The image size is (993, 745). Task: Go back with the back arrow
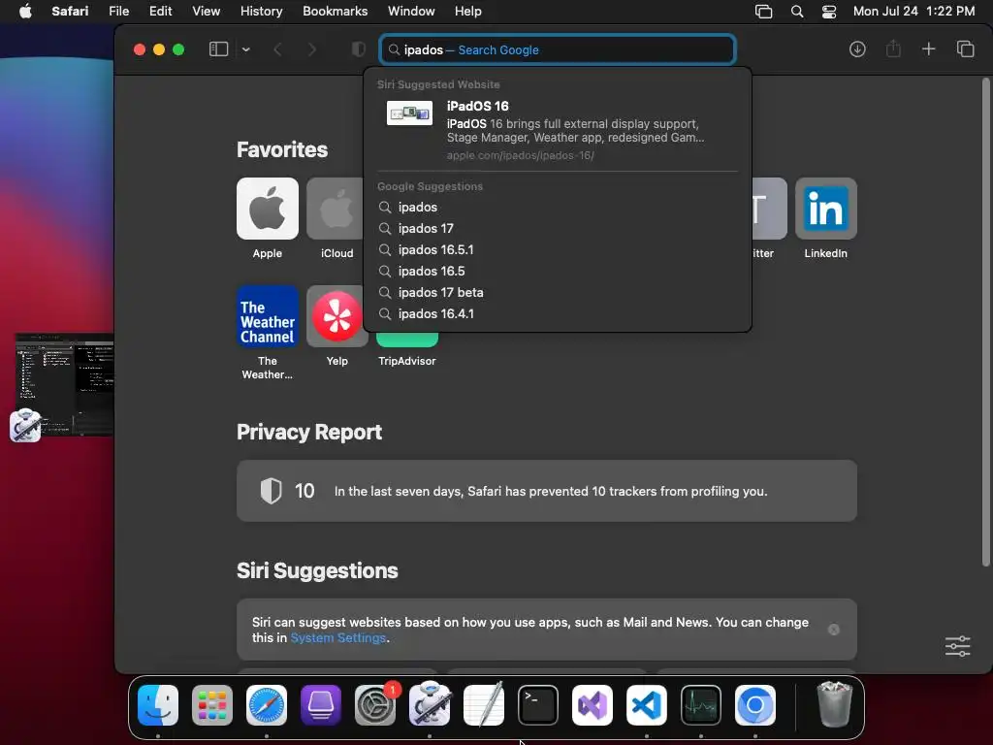click(277, 49)
